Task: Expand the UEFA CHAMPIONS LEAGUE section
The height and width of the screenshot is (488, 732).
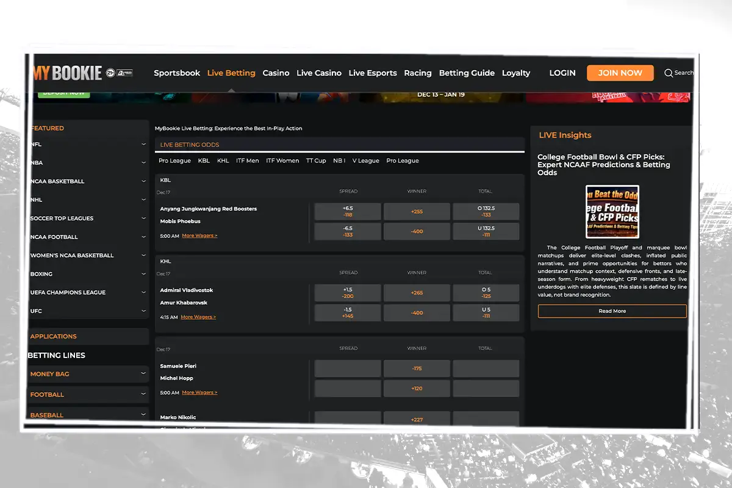Action: 88,292
